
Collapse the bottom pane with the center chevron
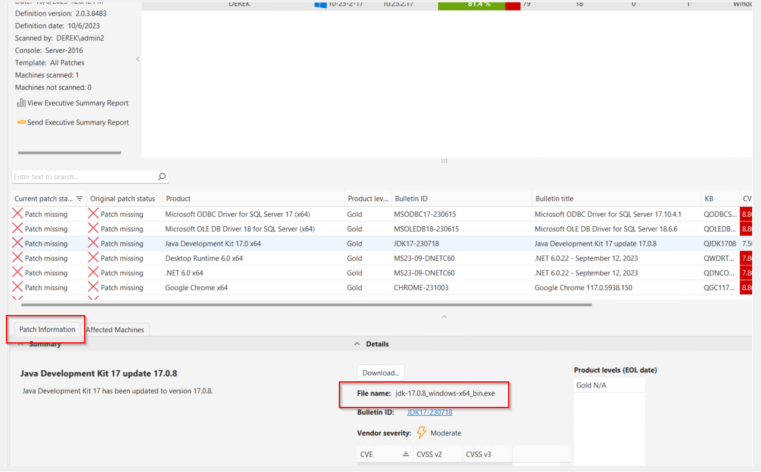(444, 317)
